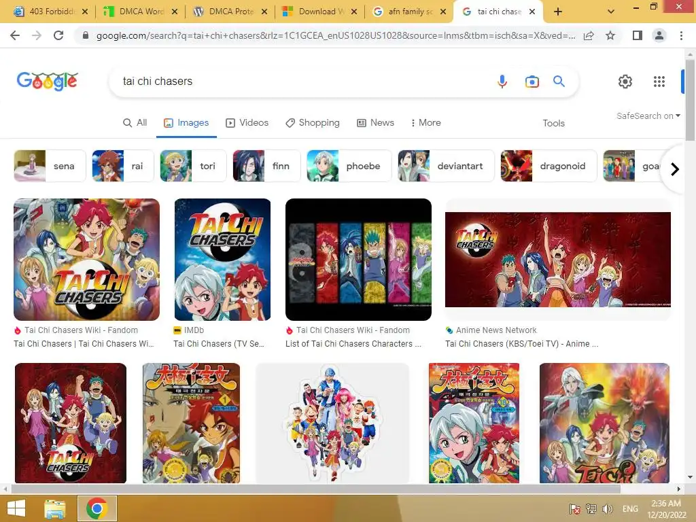Filter images by sena chip
Image resolution: width=696 pixels, height=522 pixels.
[x=50, y=166]
